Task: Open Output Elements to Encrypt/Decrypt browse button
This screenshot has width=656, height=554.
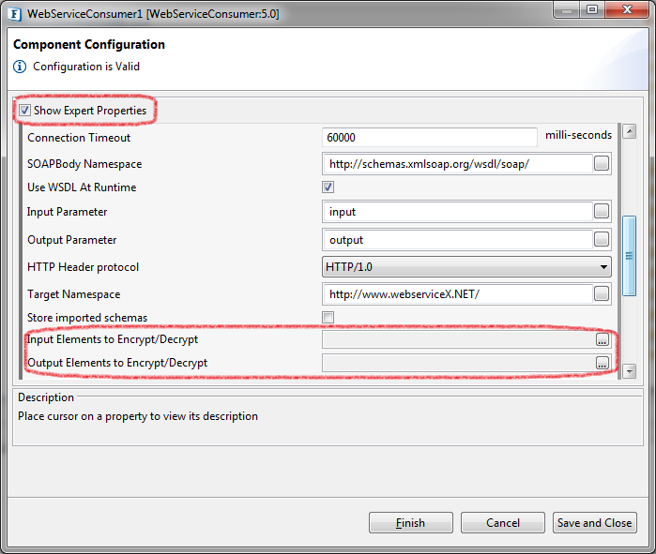Action: [602, 363]
